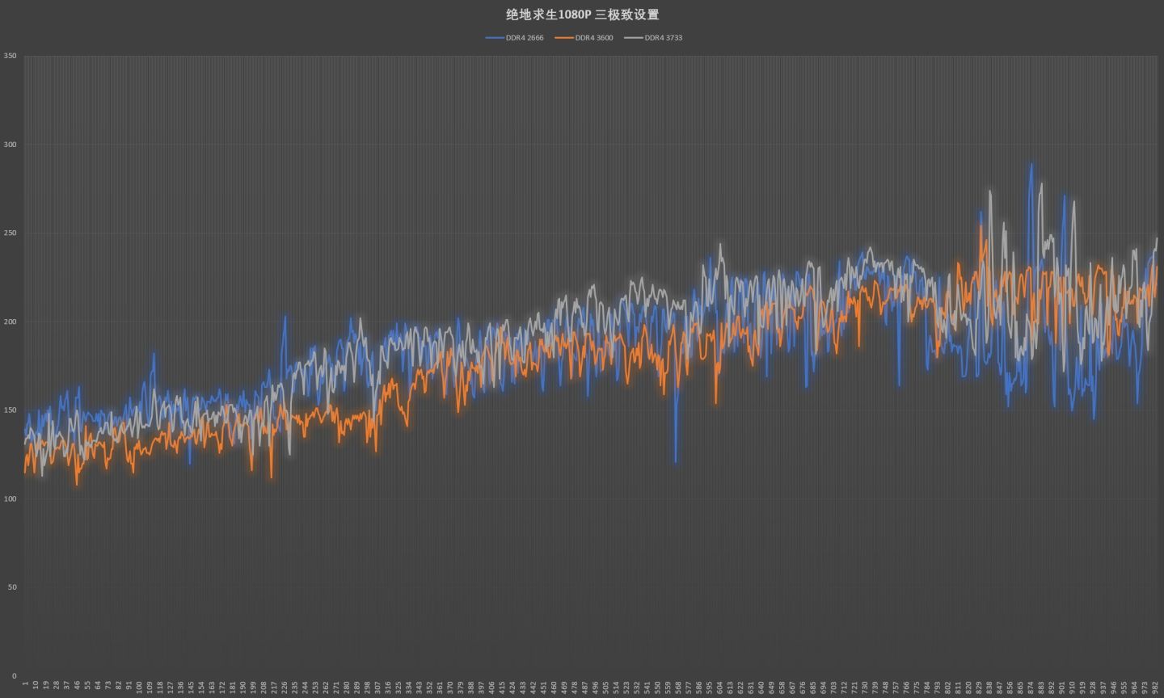
Task: Click the orange legend line marker
Action: tap(564, 38)
